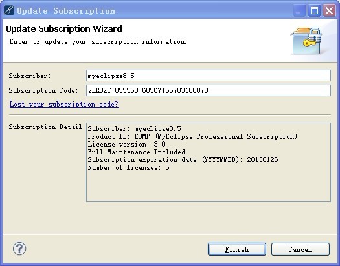Open help with the question mark icon
This screenshot has height=266, width=340.
(19, 249)
